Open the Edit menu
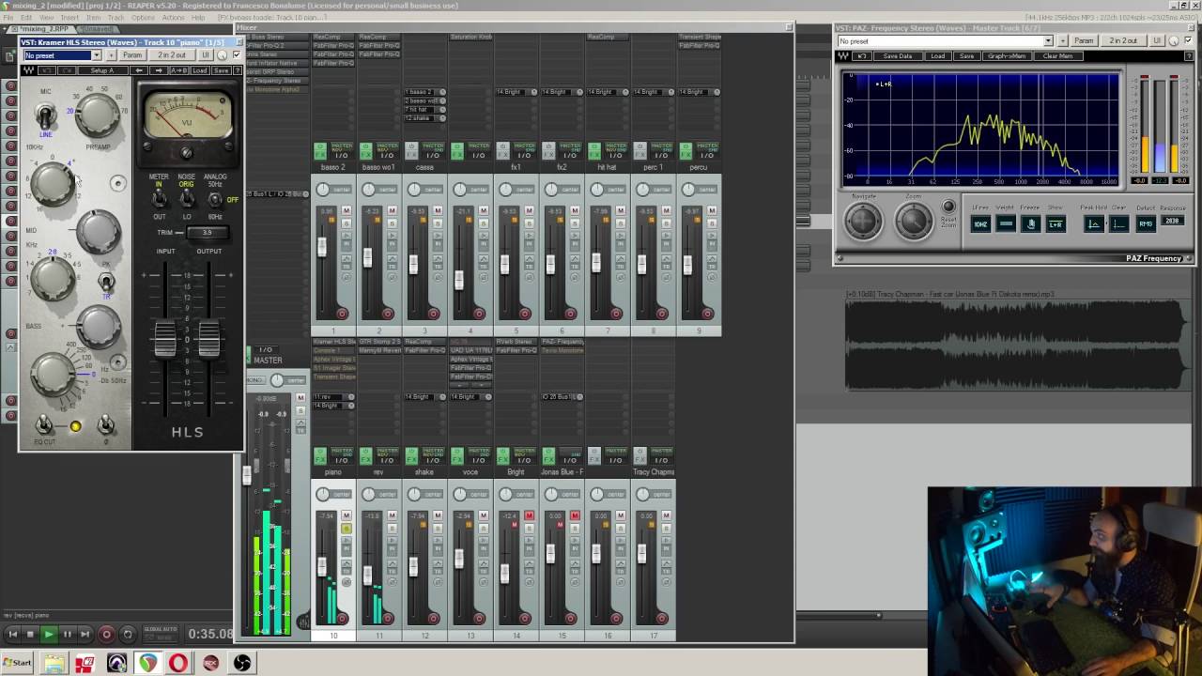The width and height of the screenshot is (1202, 676). pyautogui.click(x=26, y=18)
